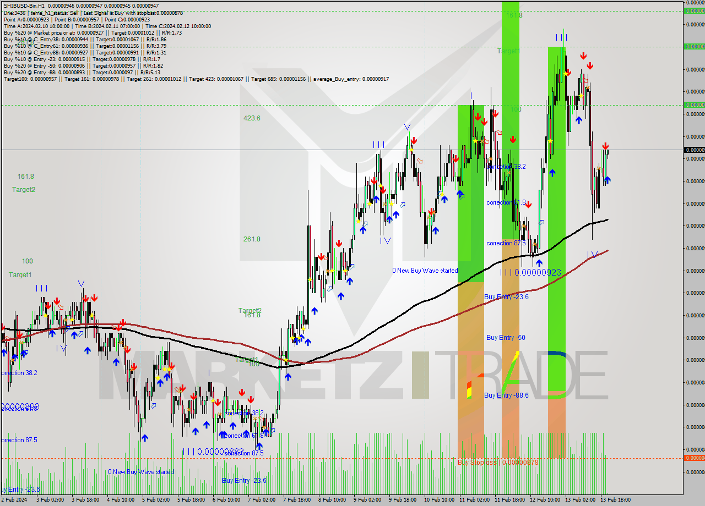Click the 'Buy %10 @ C_Entry38' line
Viewport: 705px width, 506px height.
click(x=84, y=39)
